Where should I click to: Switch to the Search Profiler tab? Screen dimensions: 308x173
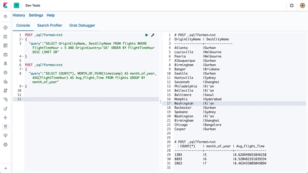50,26
